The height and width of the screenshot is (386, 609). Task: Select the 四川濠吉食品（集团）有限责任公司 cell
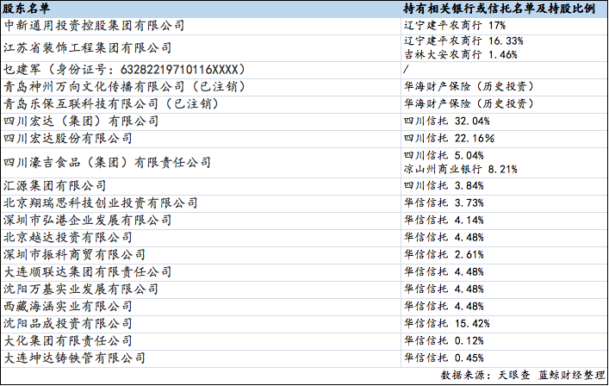coord(107,162)
